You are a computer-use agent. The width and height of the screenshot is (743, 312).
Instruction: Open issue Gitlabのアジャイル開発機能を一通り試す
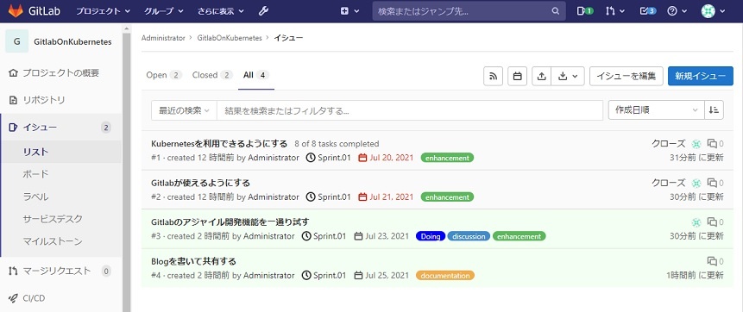(230, 222)
